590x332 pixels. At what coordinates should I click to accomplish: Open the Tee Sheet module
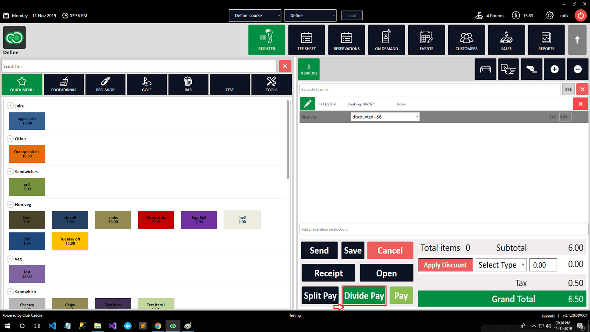(306, 40)
